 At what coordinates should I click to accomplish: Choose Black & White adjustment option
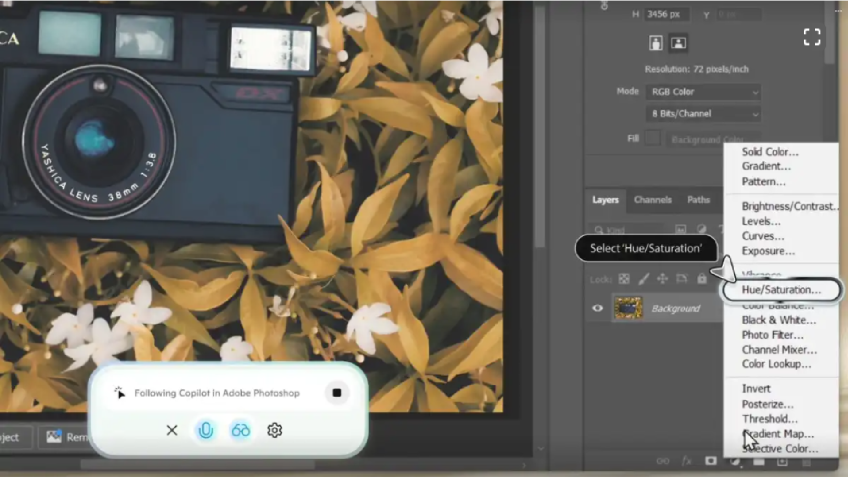pyautogui.click(x=779, y=320)
